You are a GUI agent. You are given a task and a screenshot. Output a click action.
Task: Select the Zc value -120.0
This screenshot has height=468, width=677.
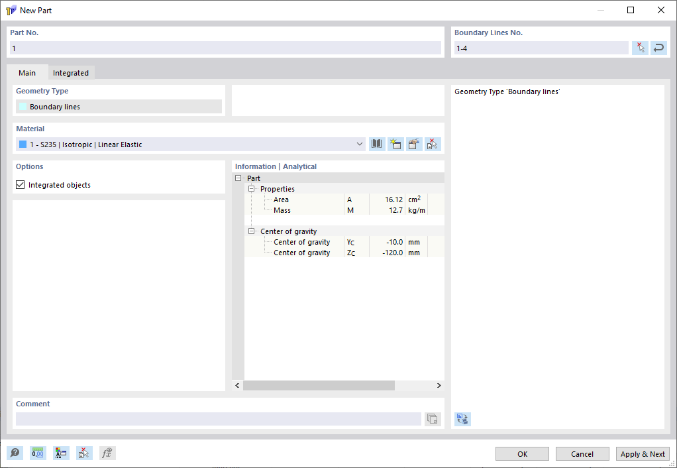coord(392,253)
